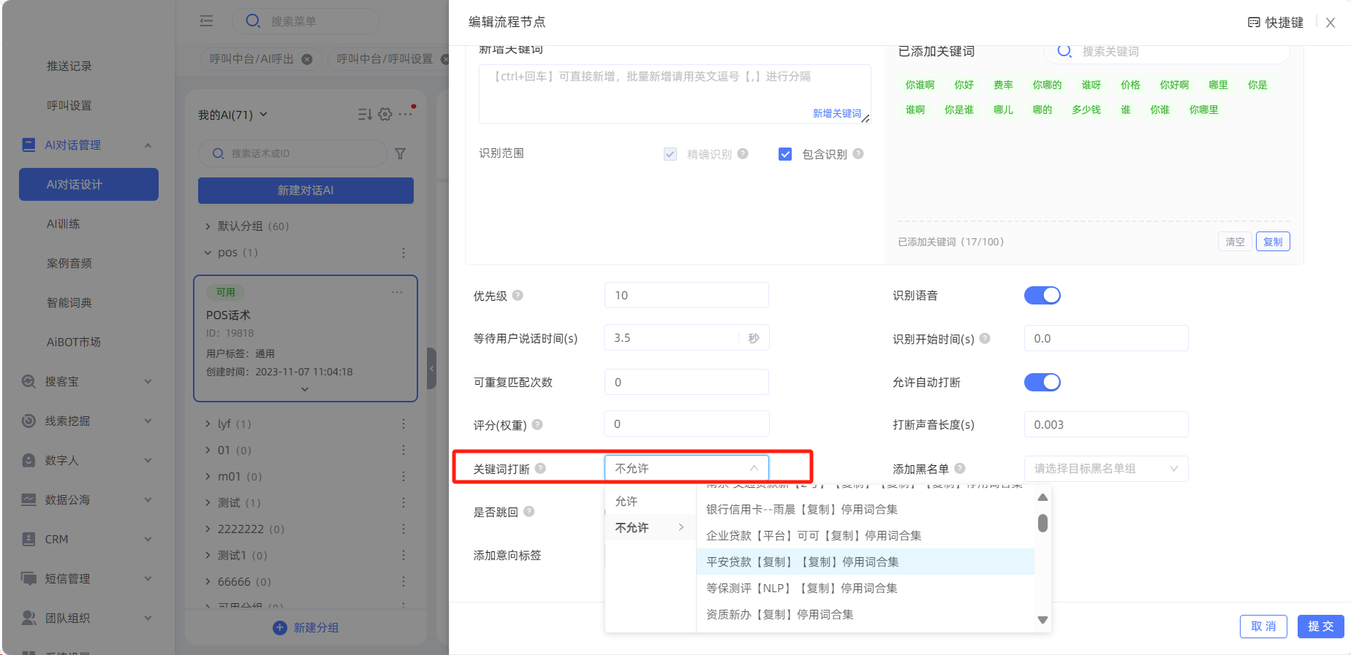Click the help icon next to 包含识别
The image size is (1351, 655).
(x=858, y=153)
